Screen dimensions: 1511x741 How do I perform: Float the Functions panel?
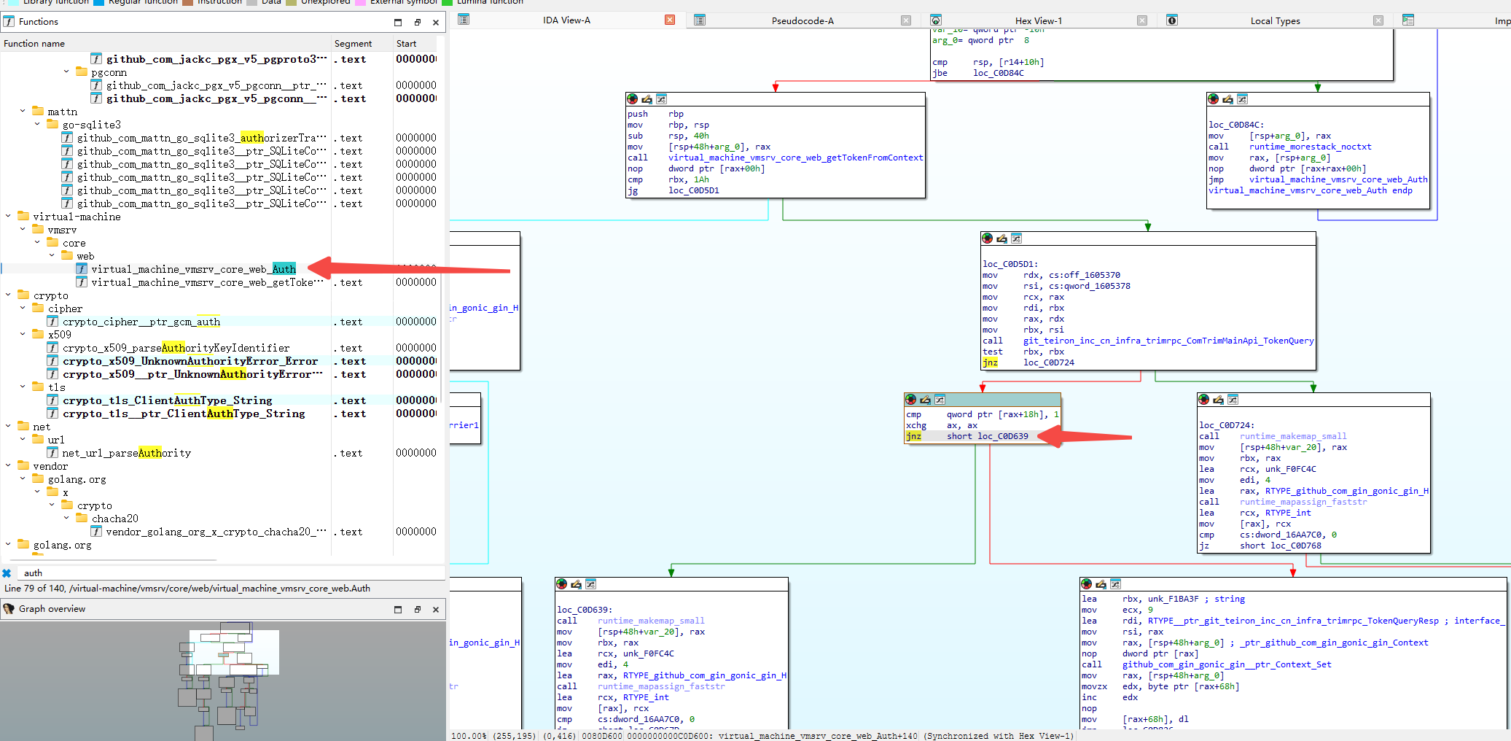coord(417,22)
